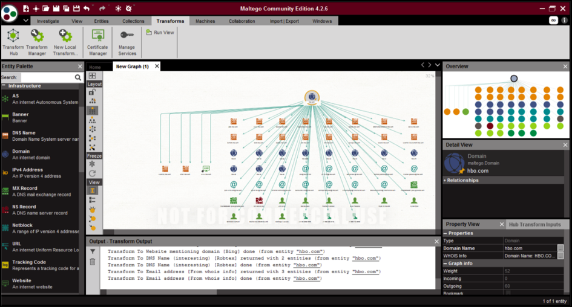Viewport: 572px width, 307px height.
Task: Toggle the selected block layout mode button
Action: [93, 111]
